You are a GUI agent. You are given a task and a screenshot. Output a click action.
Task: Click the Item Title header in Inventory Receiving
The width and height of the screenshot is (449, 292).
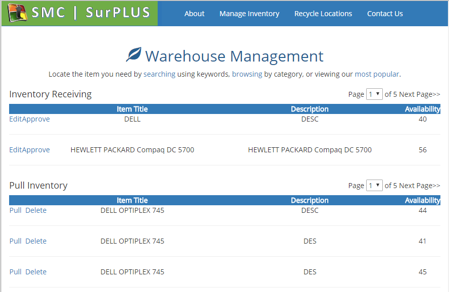coord(132,109)
